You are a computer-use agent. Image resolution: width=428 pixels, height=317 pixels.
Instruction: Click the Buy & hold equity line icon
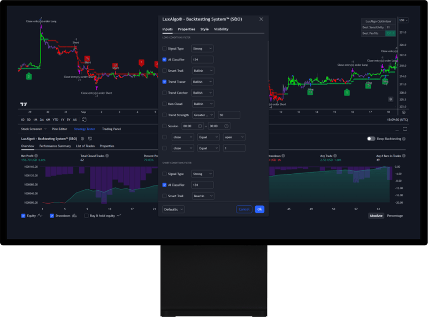pyautogui.click(x=119, y=215)
